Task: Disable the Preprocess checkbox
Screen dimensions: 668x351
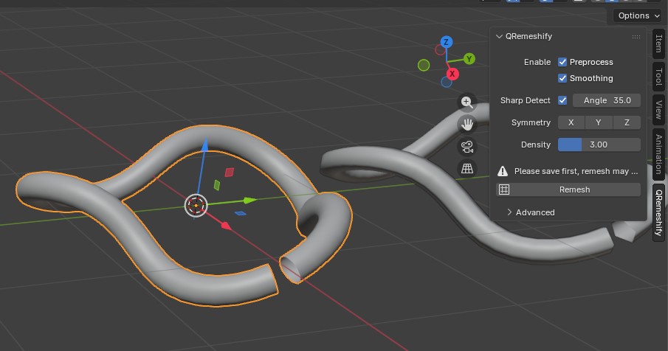Action: 562,62
